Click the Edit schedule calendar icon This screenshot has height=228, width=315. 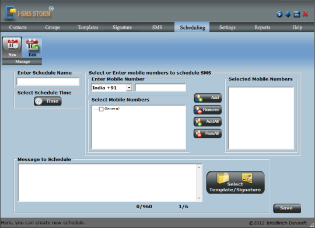(32, 47)
